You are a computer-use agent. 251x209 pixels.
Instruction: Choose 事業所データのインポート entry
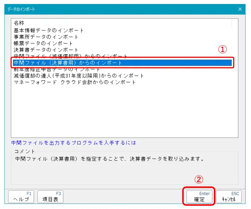[x=46, y=37]
